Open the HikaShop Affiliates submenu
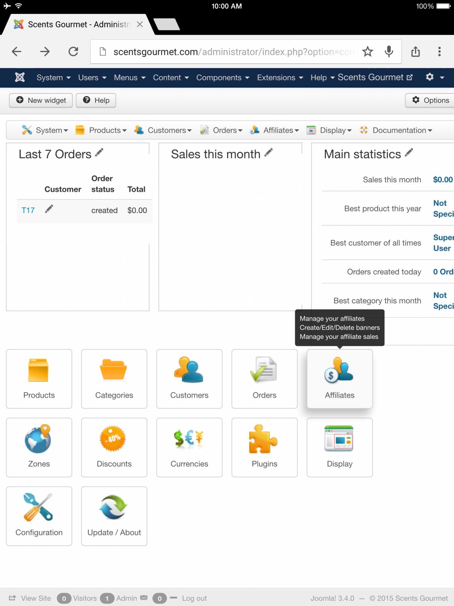 275,130
